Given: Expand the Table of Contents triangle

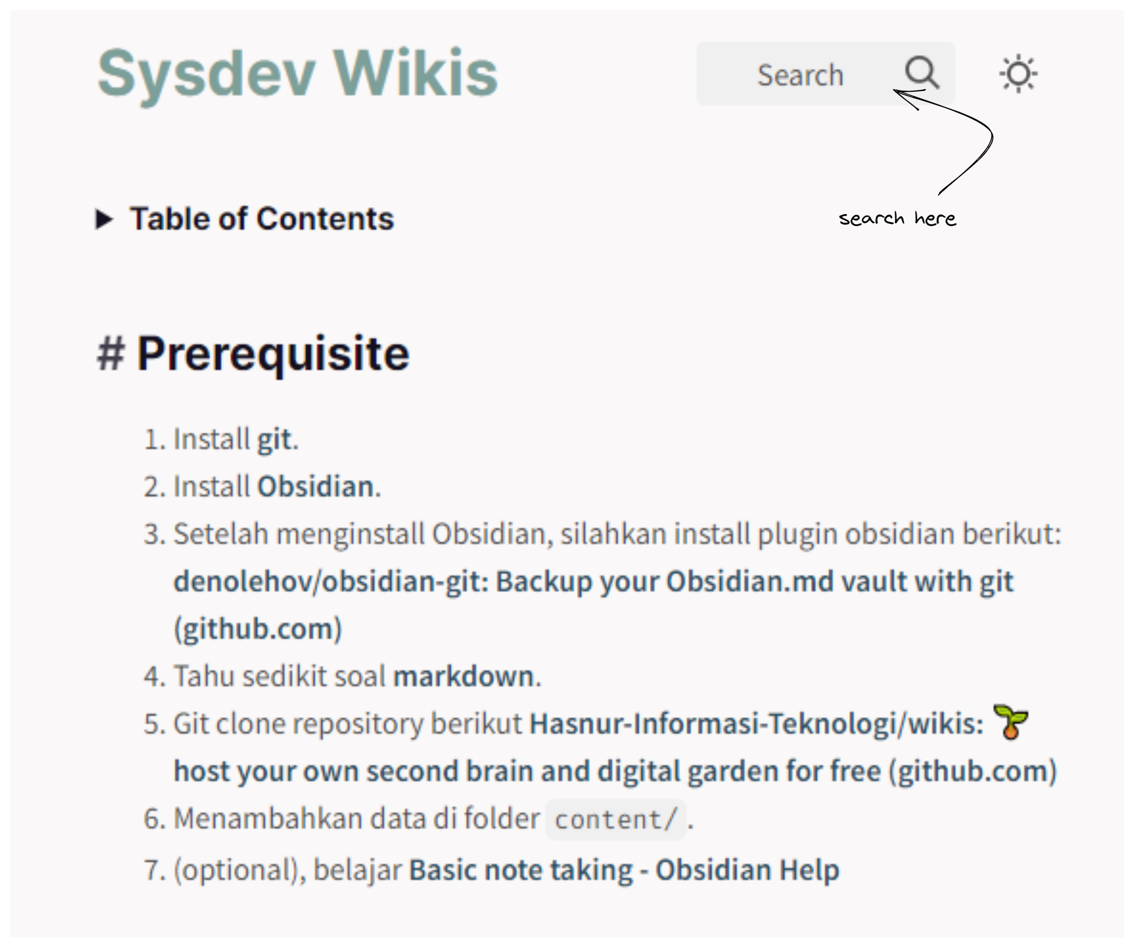Looking at the screenshot, I should pyautogui.click(x=104, y=219).
